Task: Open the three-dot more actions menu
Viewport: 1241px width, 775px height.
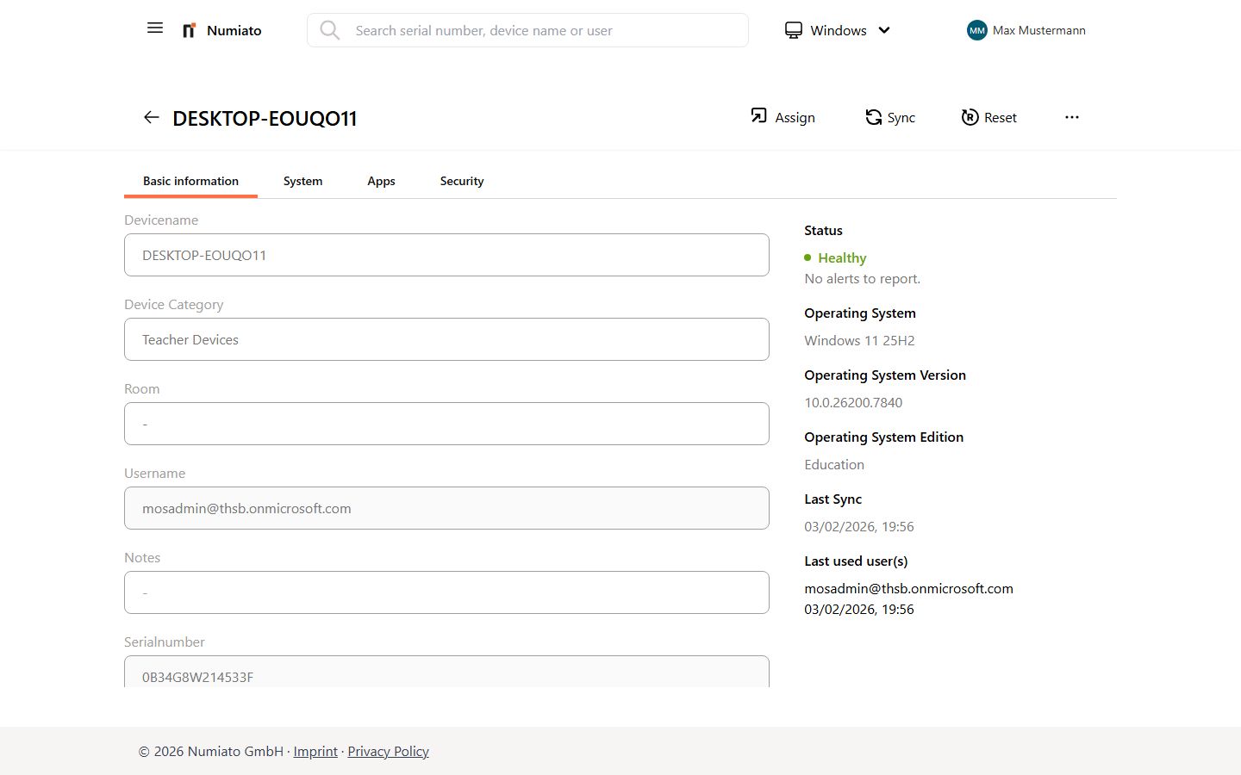Action: 1071,117
